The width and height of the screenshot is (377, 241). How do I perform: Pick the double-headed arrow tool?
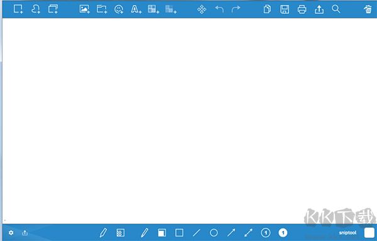pos(248,233)
